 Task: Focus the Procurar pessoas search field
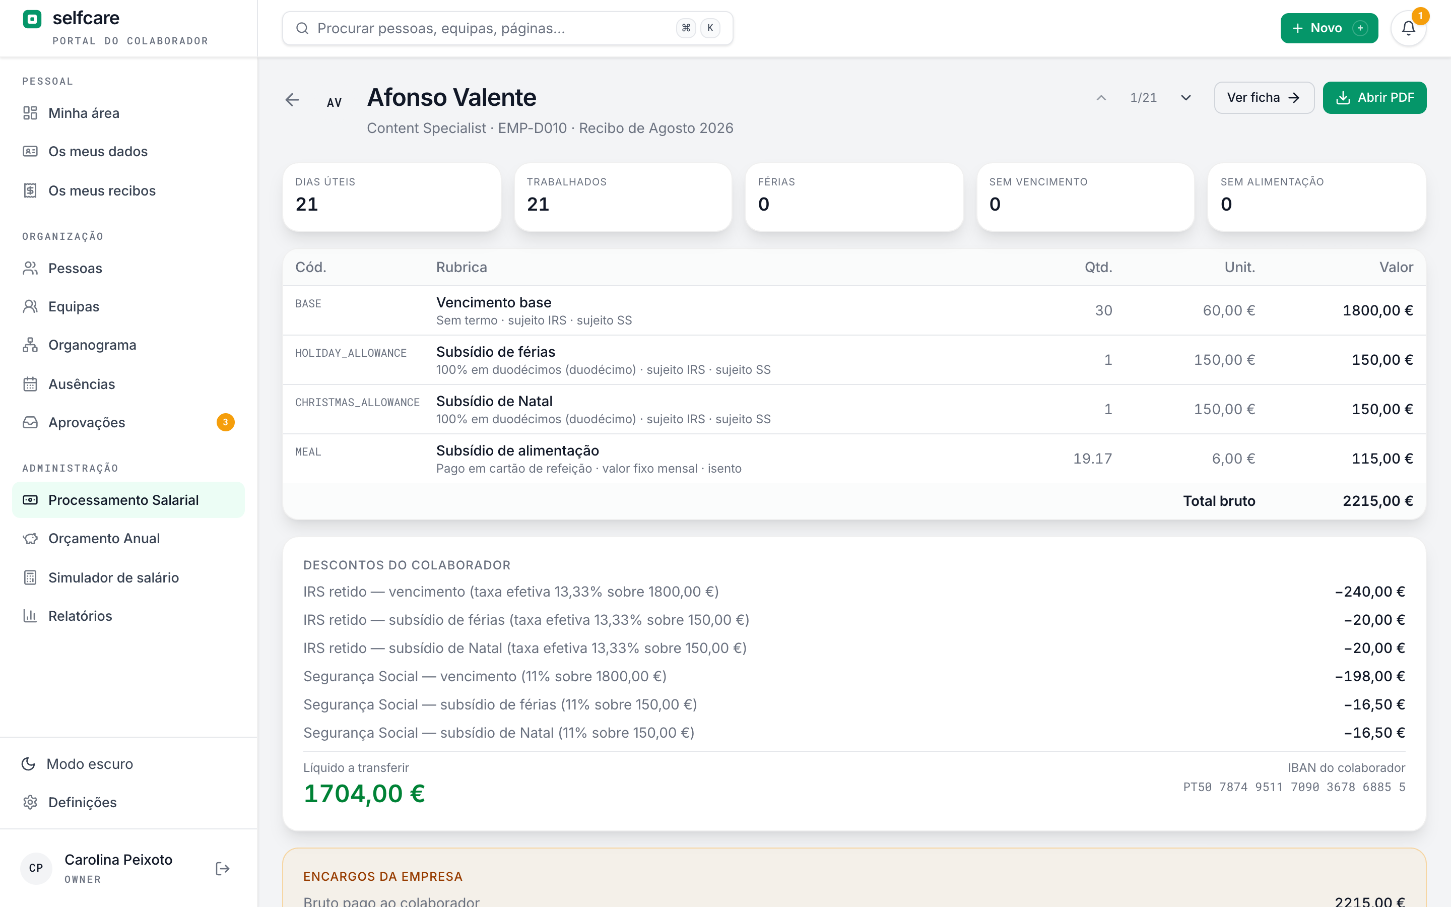click(507, 28)
